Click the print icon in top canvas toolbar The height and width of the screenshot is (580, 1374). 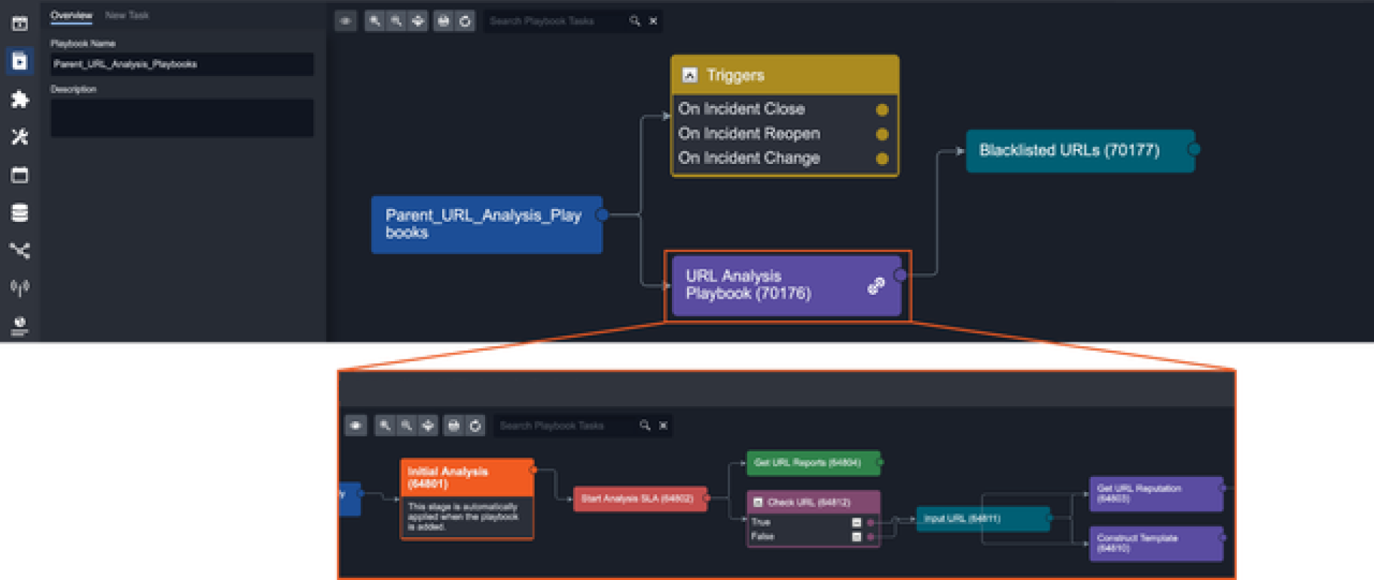click(444, 21)
